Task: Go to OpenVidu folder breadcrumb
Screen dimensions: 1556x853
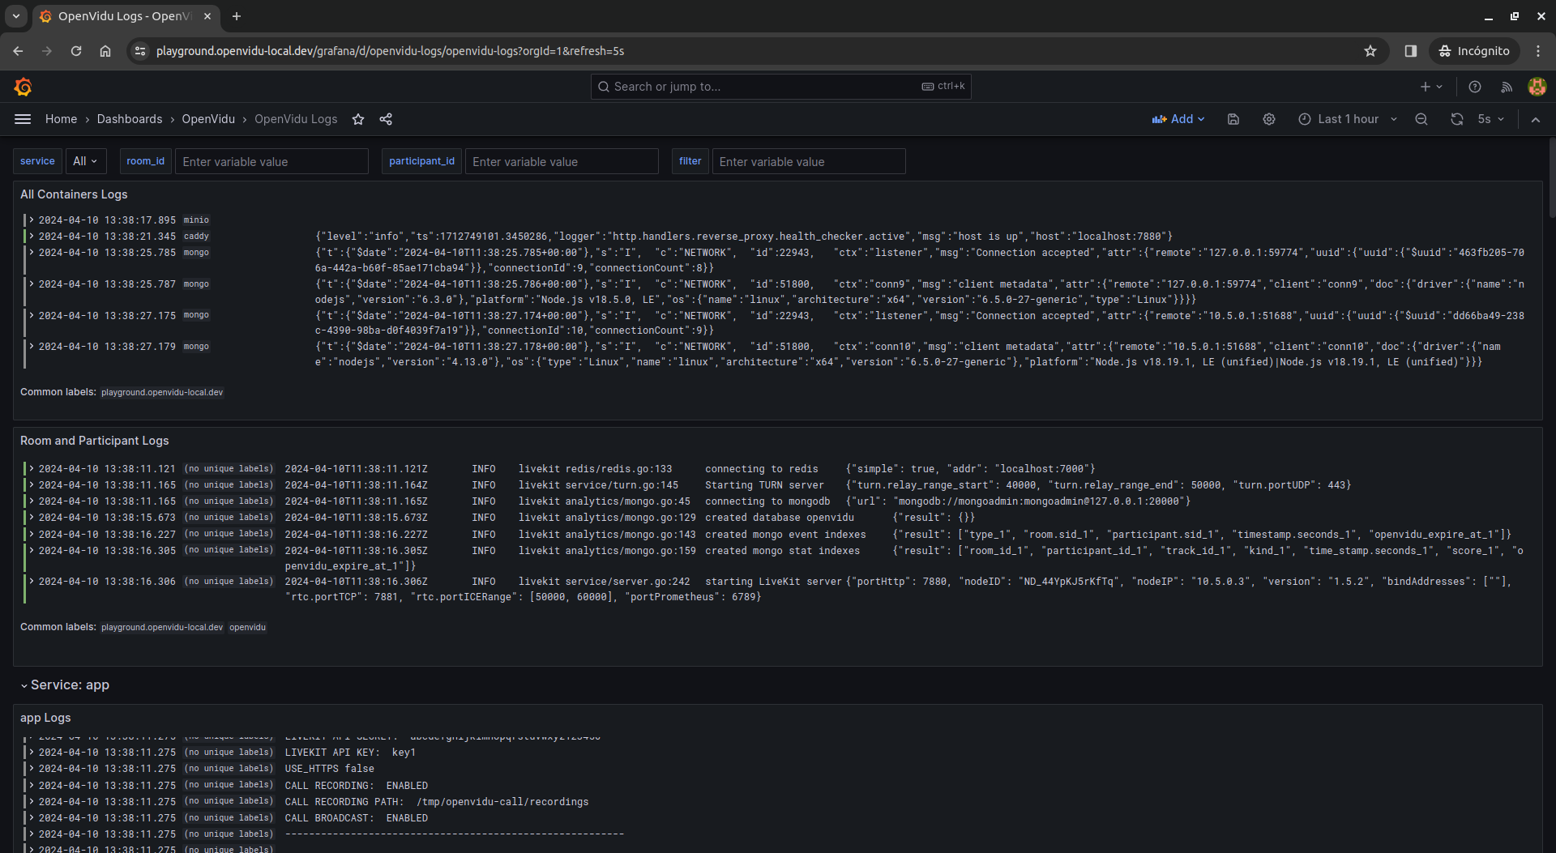Action: (x=208, y=119)
